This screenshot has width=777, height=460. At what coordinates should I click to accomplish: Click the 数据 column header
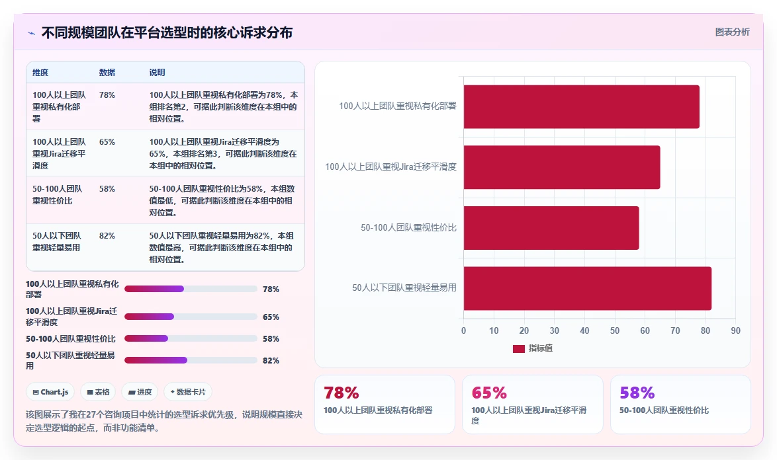107,72
